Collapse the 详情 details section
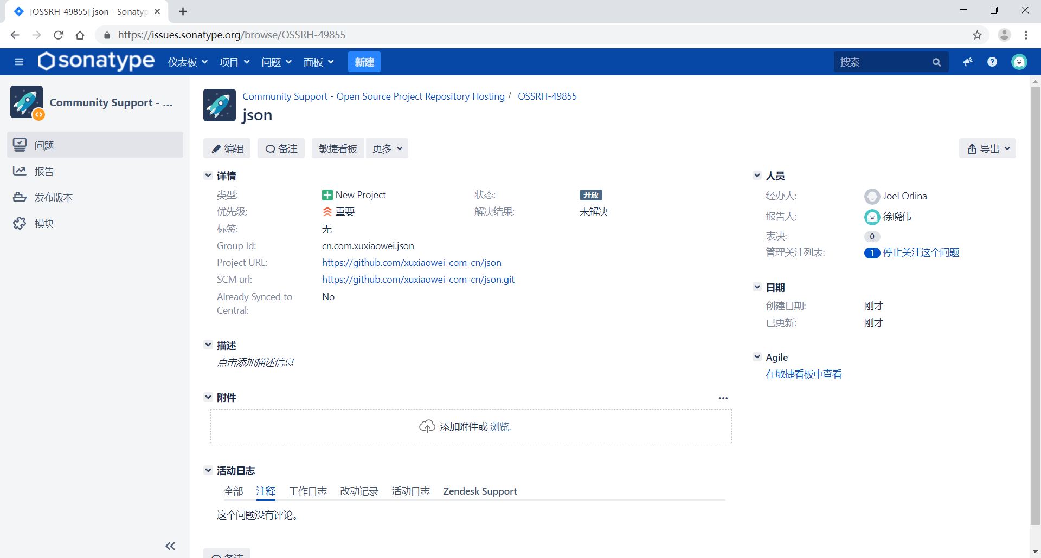This screenshot has height=558, width=1041. coord(208,176)
